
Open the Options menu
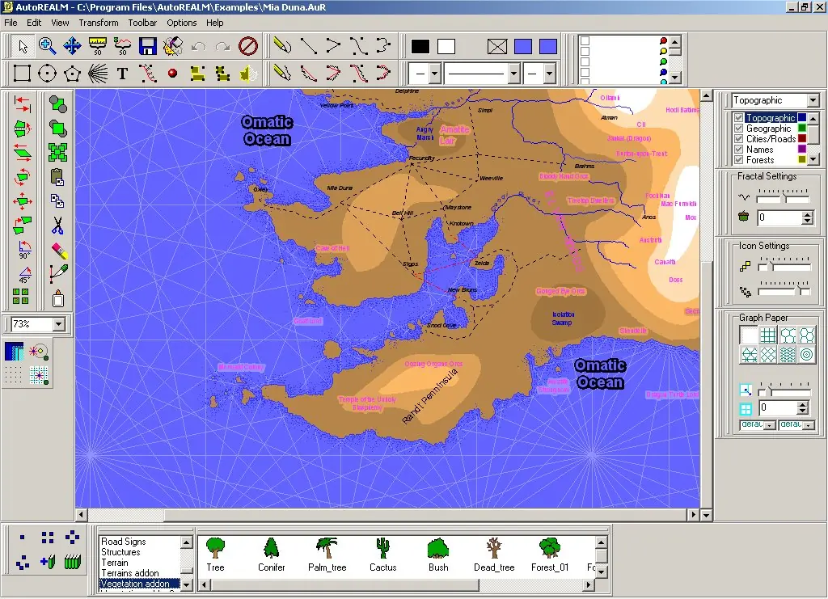[x=181, y=23]
